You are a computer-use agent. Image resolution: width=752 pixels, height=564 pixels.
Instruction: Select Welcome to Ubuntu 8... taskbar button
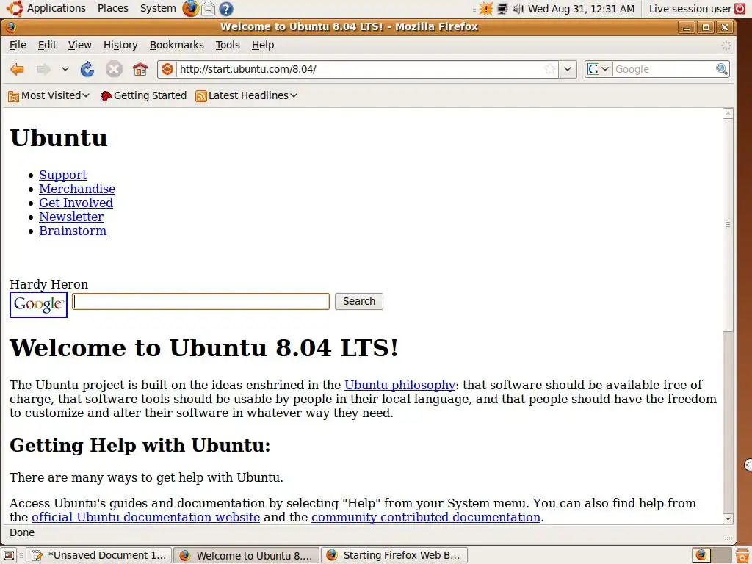pos(246,555)
